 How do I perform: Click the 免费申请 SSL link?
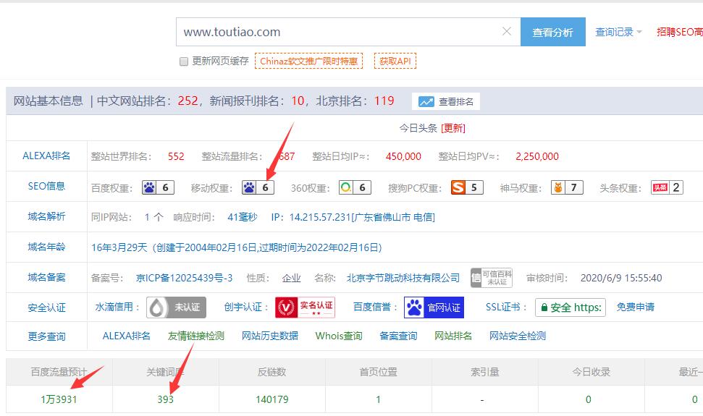point(635,307)
